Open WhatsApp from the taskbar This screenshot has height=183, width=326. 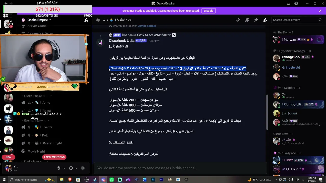point(111,180)
